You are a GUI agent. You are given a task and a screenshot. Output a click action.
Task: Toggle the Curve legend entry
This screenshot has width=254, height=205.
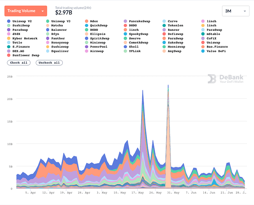(x=170, y=21)
